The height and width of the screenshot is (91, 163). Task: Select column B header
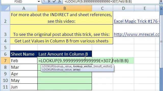[x=65, y=8]
